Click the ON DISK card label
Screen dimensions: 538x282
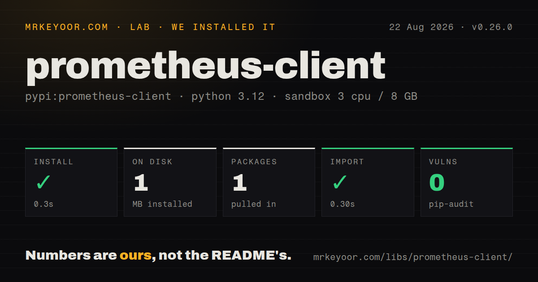tap(152, 162)
